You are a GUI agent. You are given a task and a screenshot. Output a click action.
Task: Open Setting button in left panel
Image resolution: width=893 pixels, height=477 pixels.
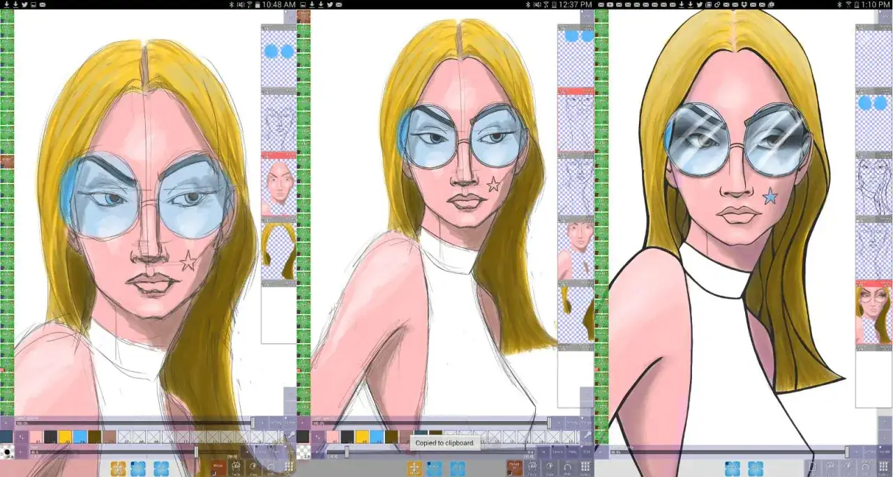(275, 423)
